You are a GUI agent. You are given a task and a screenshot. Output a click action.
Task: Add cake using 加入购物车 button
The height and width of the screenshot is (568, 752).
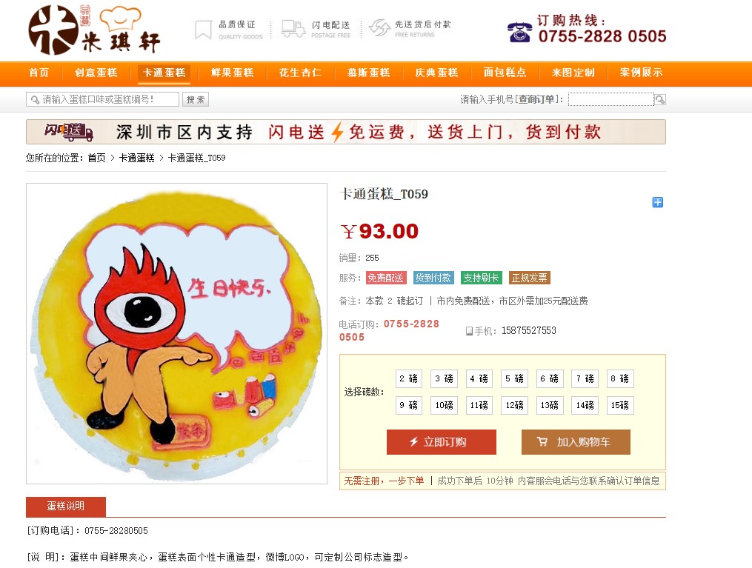pos(576,441)
